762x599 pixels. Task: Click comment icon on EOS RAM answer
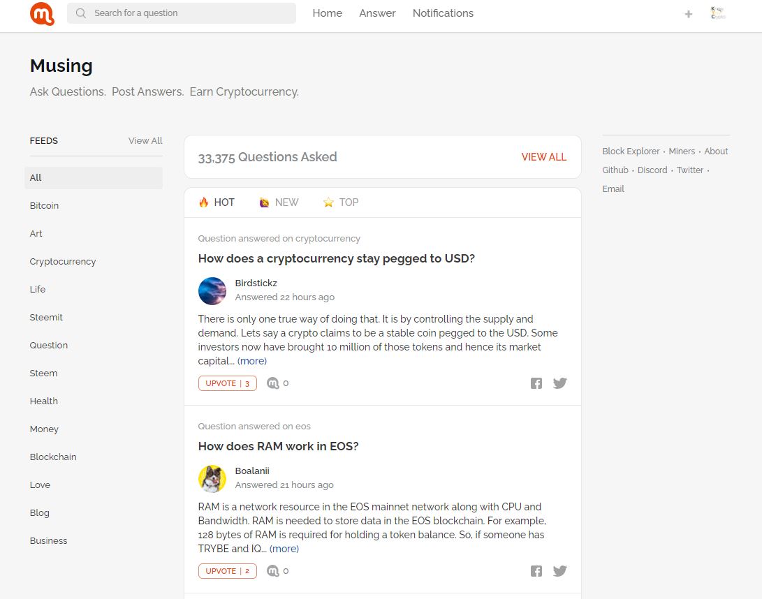point(273,571)
